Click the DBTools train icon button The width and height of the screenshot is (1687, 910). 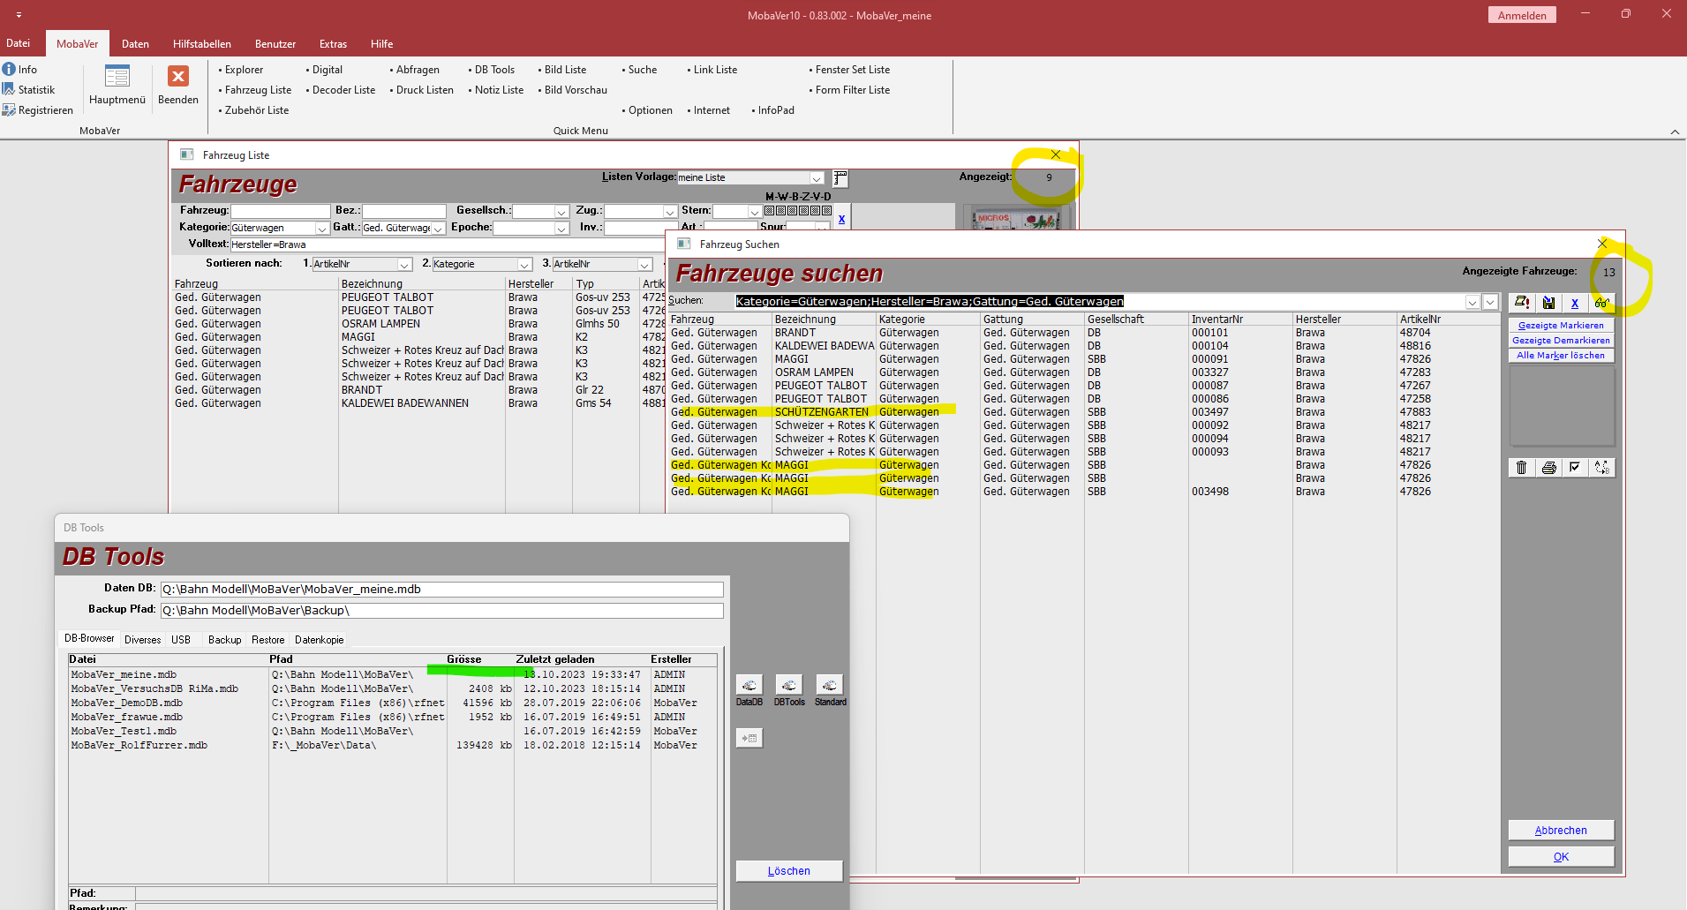tap(789, 685)
